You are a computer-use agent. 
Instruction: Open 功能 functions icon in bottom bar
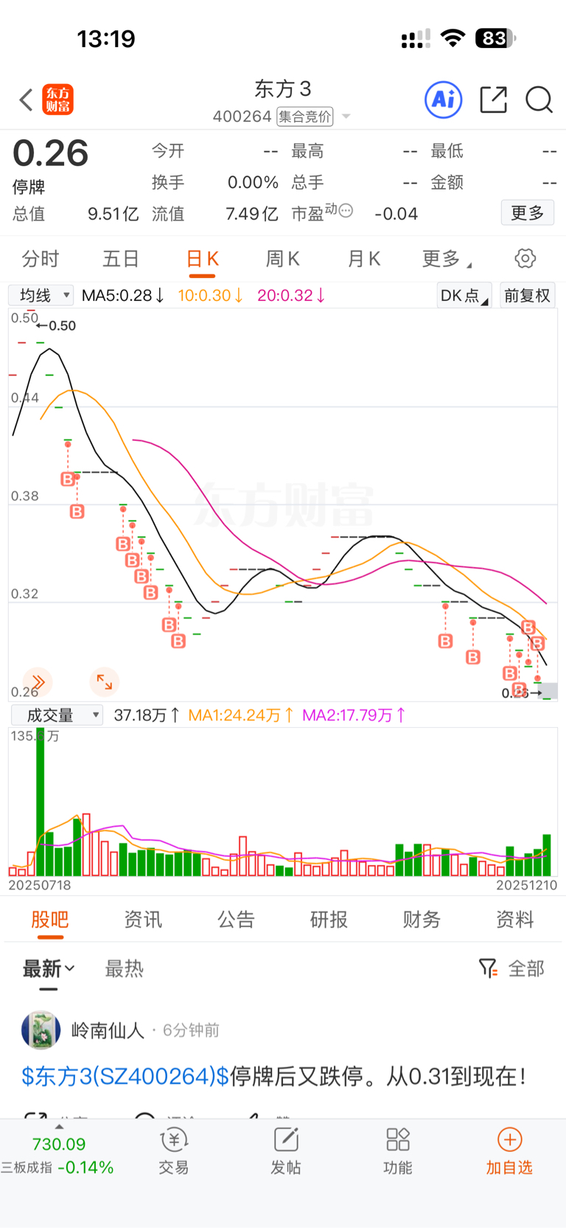pos(398,1140)
